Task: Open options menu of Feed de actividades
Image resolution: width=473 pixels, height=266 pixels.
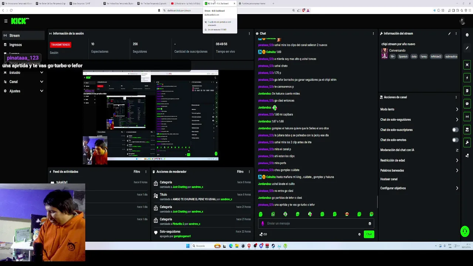Action: (146, 172)
